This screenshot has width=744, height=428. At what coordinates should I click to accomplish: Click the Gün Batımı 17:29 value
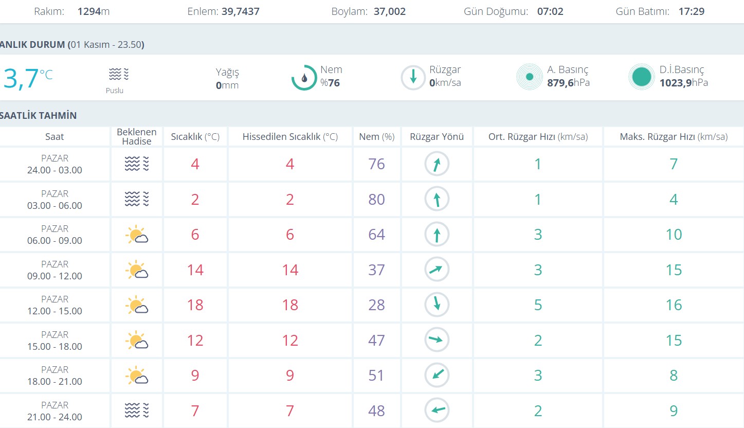[x=691, y=11]
